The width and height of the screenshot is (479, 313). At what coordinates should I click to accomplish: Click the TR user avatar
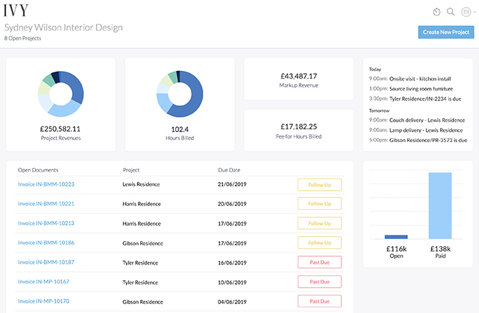[465, 12]
